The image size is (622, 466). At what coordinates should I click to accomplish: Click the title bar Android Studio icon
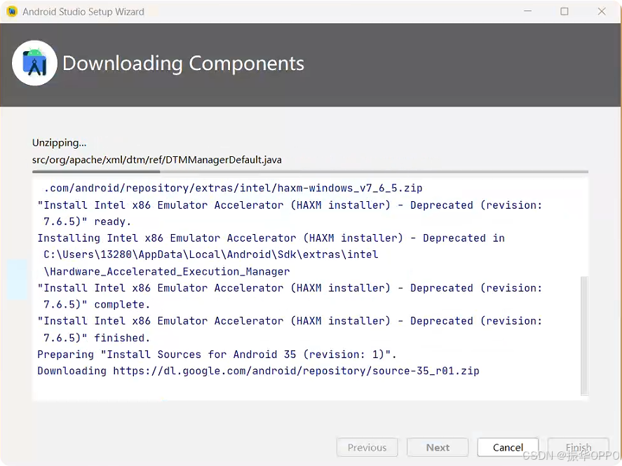(x=13, y=11)
